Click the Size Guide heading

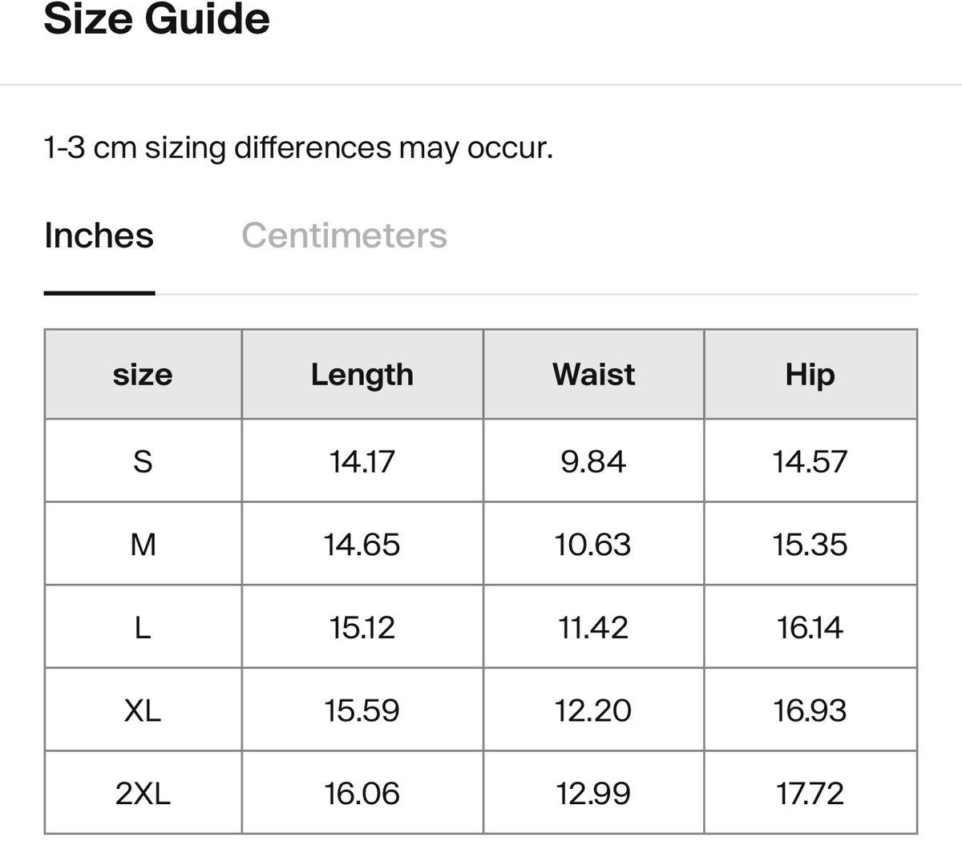[x=157, y=18]
